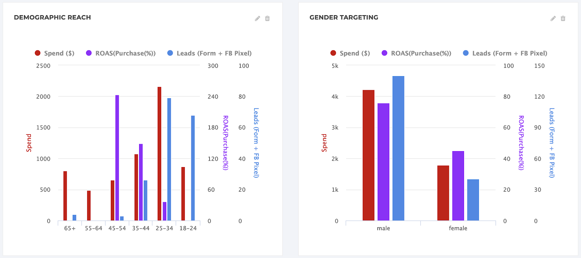
Task: Click the tallest blue Leads bar for males
Action: (398, 145)
